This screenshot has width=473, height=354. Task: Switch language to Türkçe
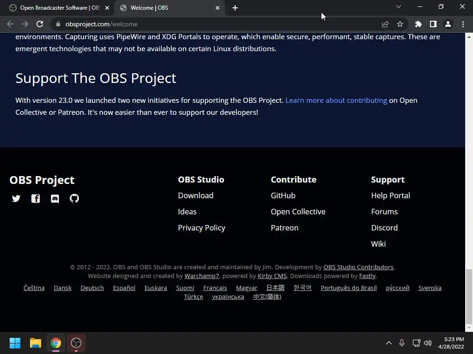coord(194,296)
